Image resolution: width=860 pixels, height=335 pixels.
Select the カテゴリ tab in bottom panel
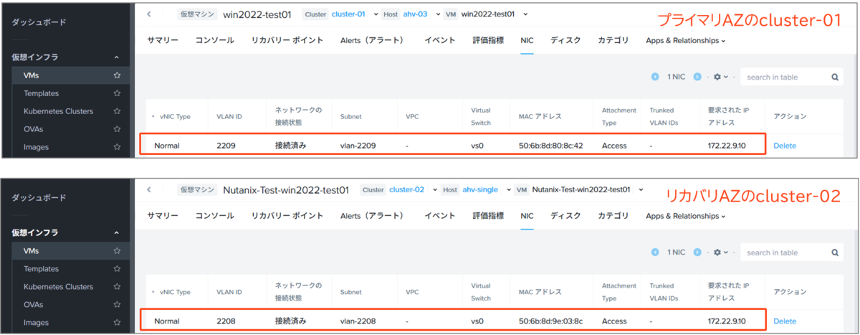click(613, 216)
